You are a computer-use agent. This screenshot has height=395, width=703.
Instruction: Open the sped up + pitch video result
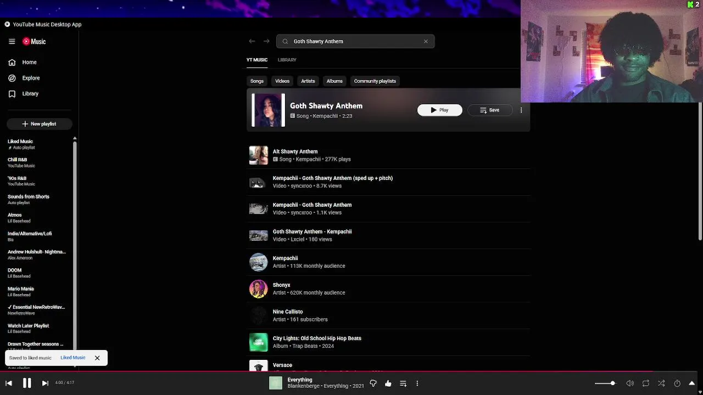pos(388,182)
